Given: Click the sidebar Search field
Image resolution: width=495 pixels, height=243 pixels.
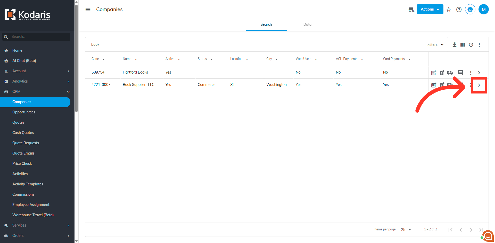Looking at the screenshot, I should point(36,37).
